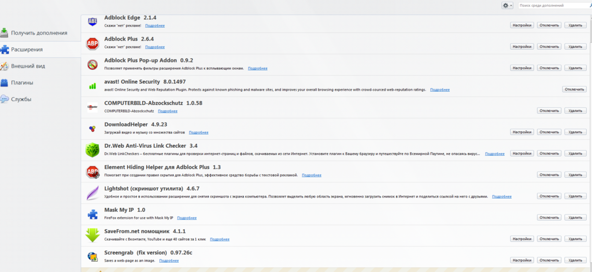Open Настройки for Screengrab
The width and height of the screenshot is (592, 272).
522,260
